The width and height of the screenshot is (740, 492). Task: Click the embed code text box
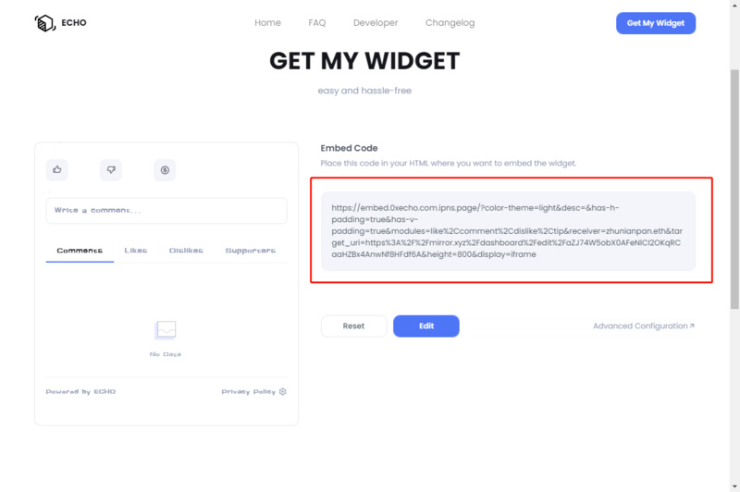tap(508, 231)
